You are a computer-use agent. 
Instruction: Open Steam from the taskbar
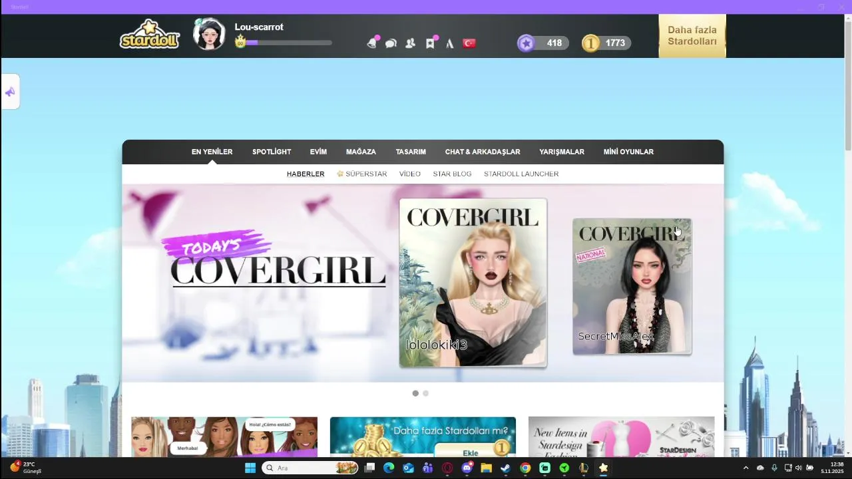click(506, 468)
